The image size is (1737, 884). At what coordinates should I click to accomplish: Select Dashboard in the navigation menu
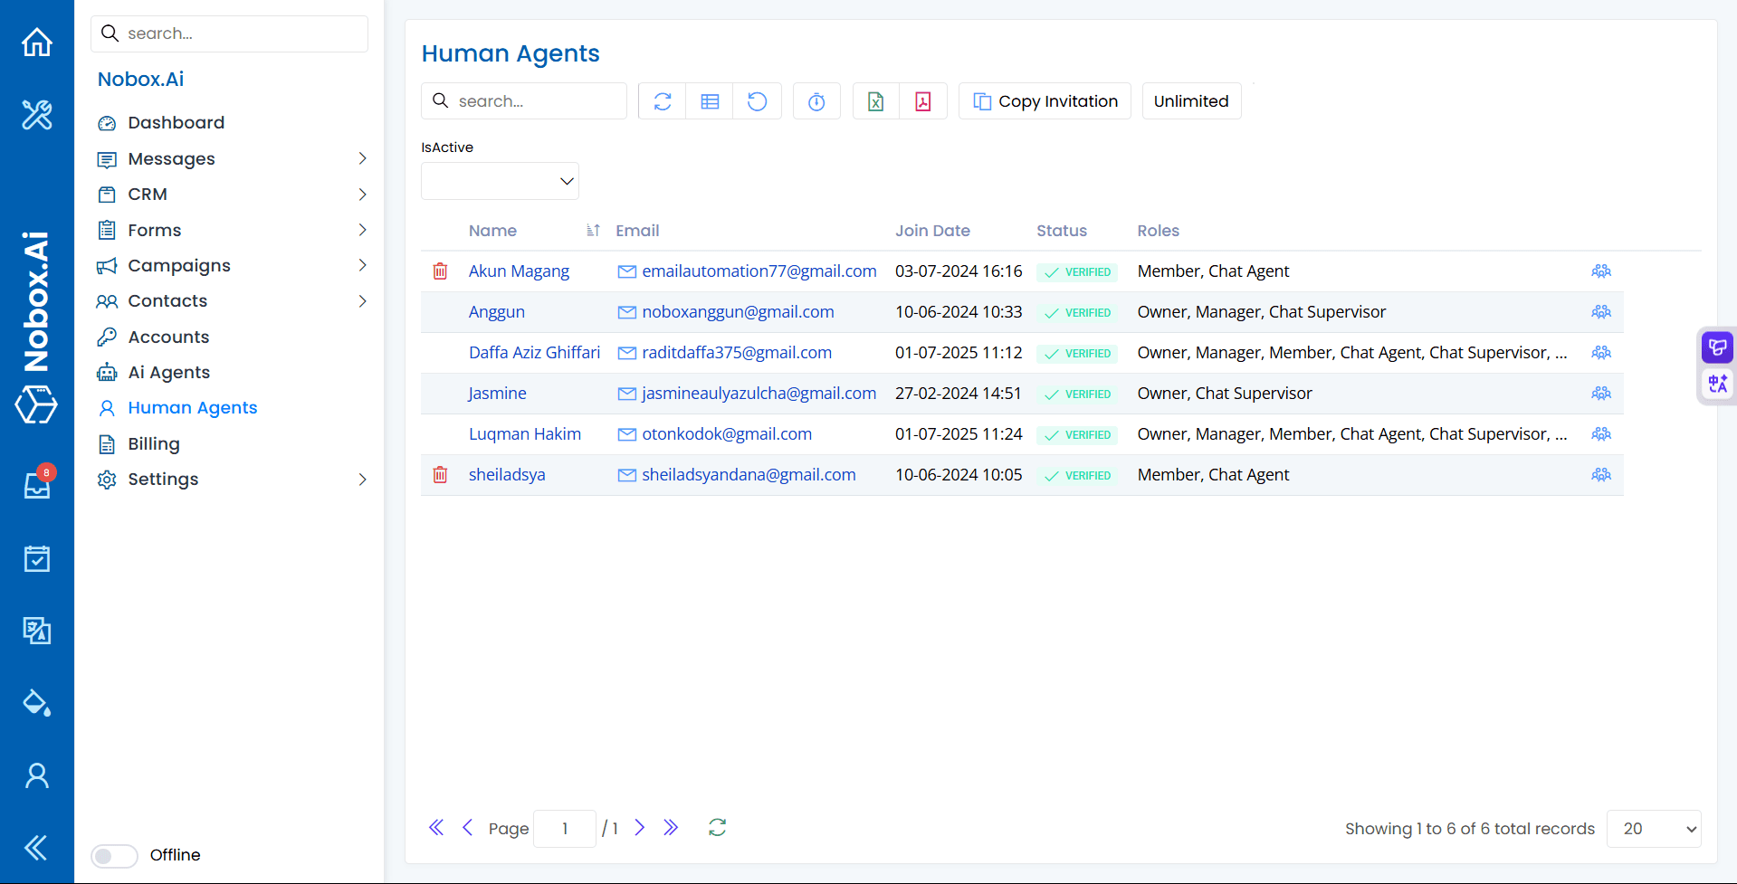click(x=176, y=122)
